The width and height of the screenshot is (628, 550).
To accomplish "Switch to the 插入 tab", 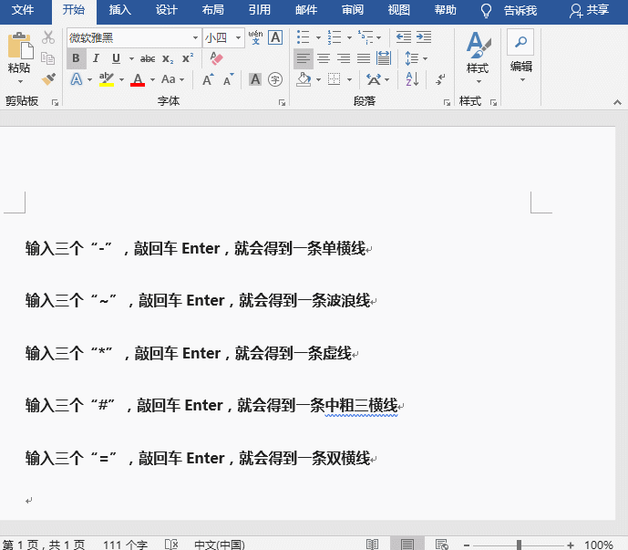I will (x=120, y=10).
